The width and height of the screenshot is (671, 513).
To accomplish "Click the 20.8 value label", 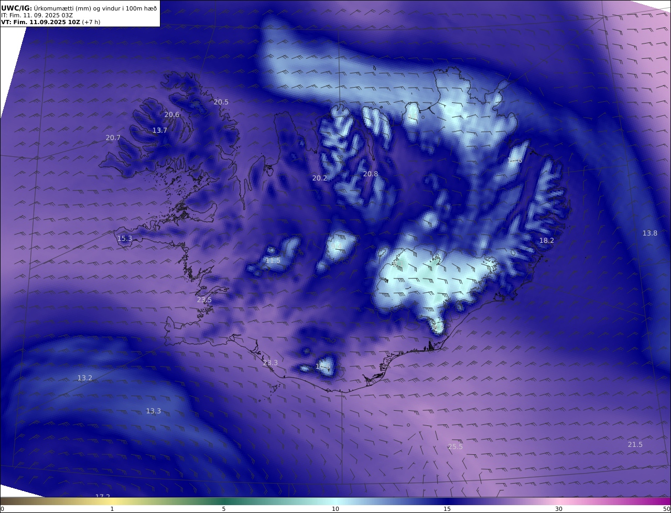I will (x=371, y=174).
